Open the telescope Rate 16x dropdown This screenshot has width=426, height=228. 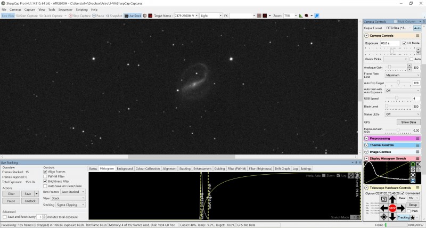pos(414,198)
